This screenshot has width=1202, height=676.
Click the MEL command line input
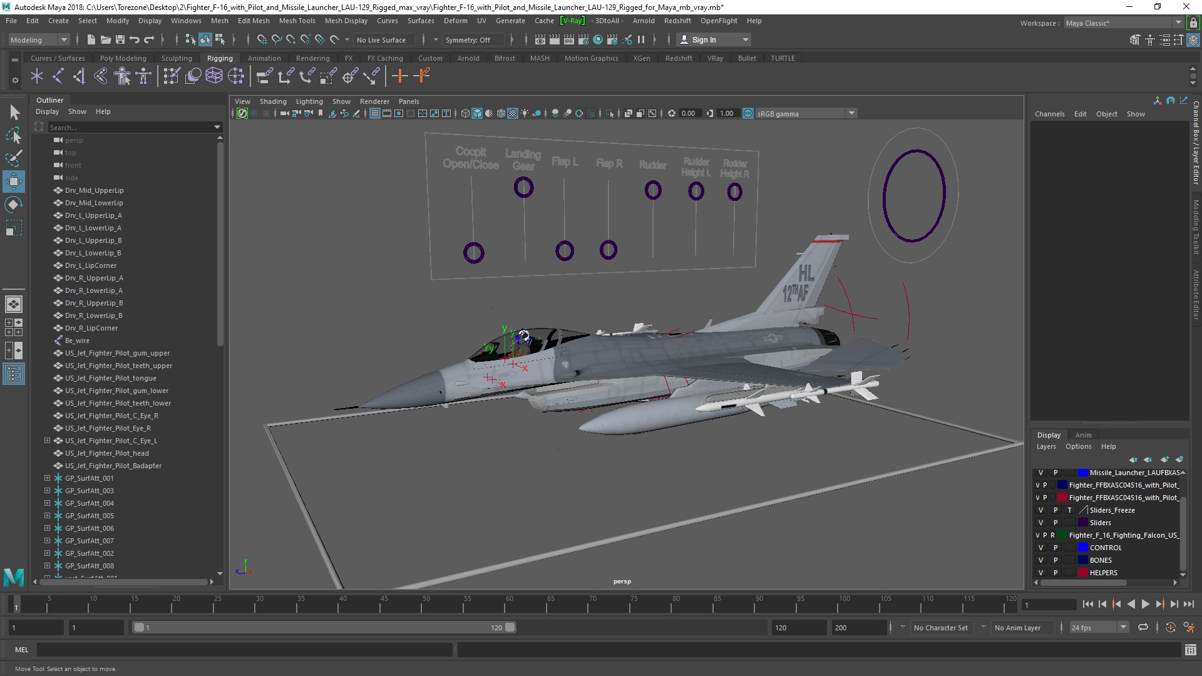tap(244, 650)
